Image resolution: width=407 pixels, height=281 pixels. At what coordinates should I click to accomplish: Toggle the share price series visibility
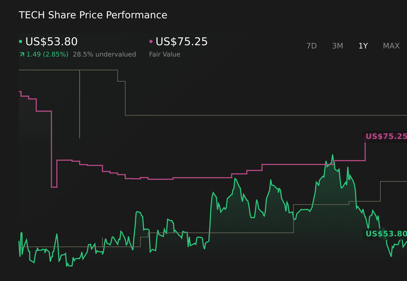click(x=20, y=41)
